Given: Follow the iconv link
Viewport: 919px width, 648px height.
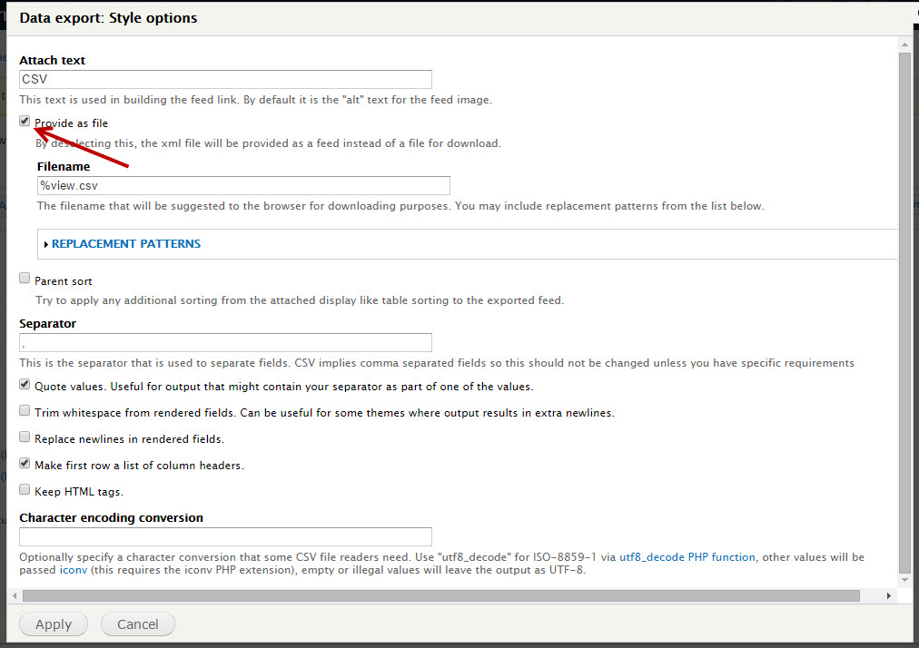Looking at the screenshot, I should tap(74, 569).
